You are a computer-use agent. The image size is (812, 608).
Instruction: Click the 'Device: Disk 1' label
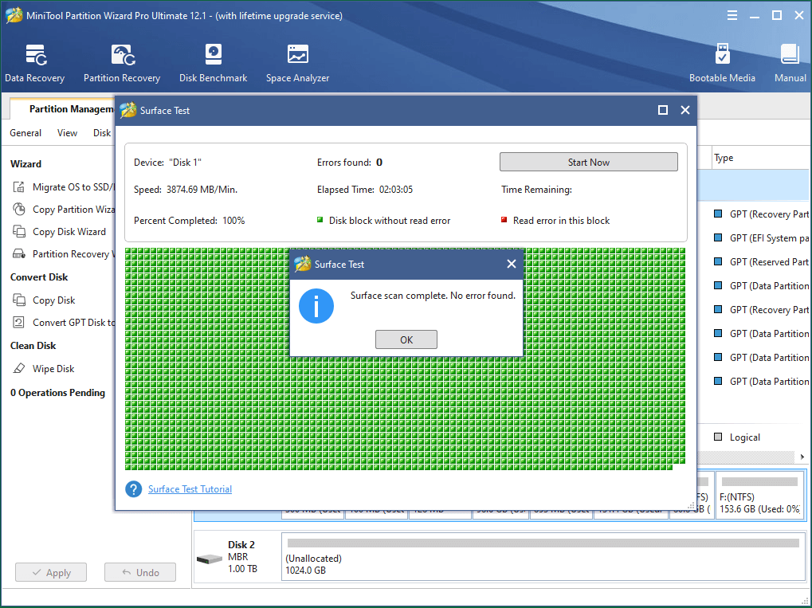167,163
